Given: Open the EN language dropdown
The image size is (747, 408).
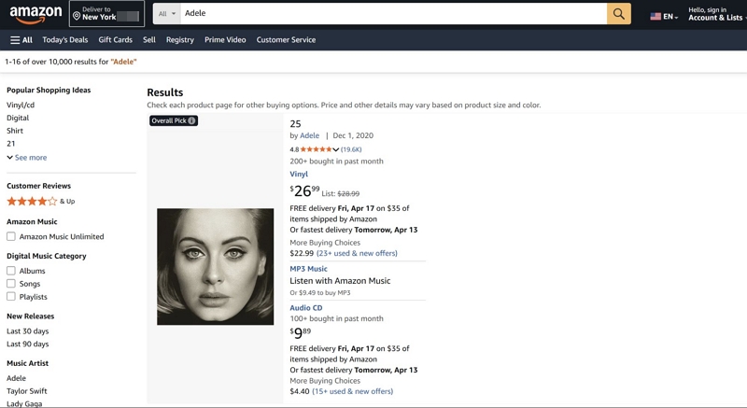Looking at the screenshot, I should [x=670, y=17].
